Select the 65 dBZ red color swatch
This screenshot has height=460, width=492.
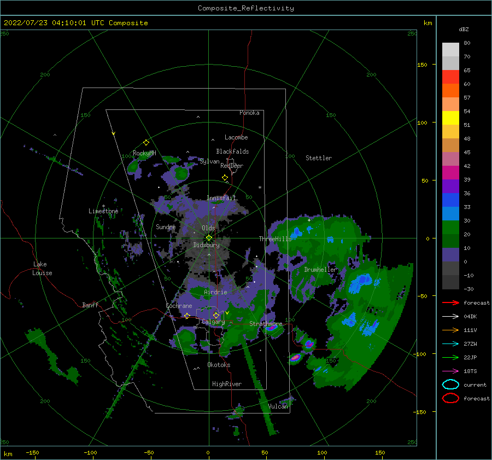coord(450,77)
